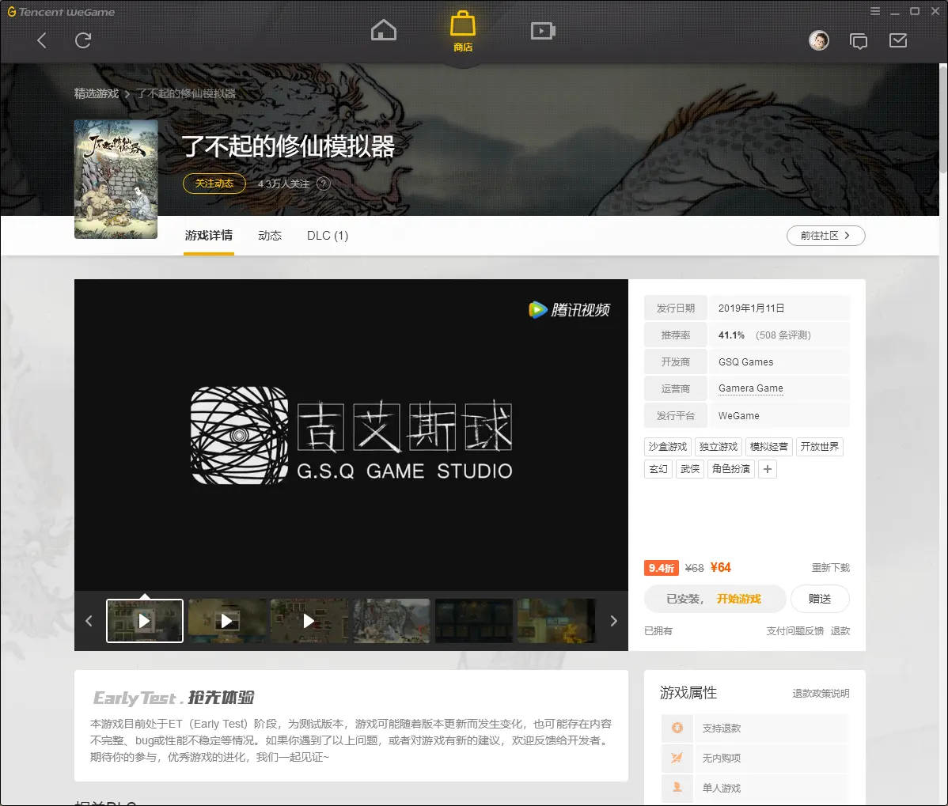The height and width of the screenshot is (806, 948).
Task: Click the WeGame platform value
Action: point(739,416)
